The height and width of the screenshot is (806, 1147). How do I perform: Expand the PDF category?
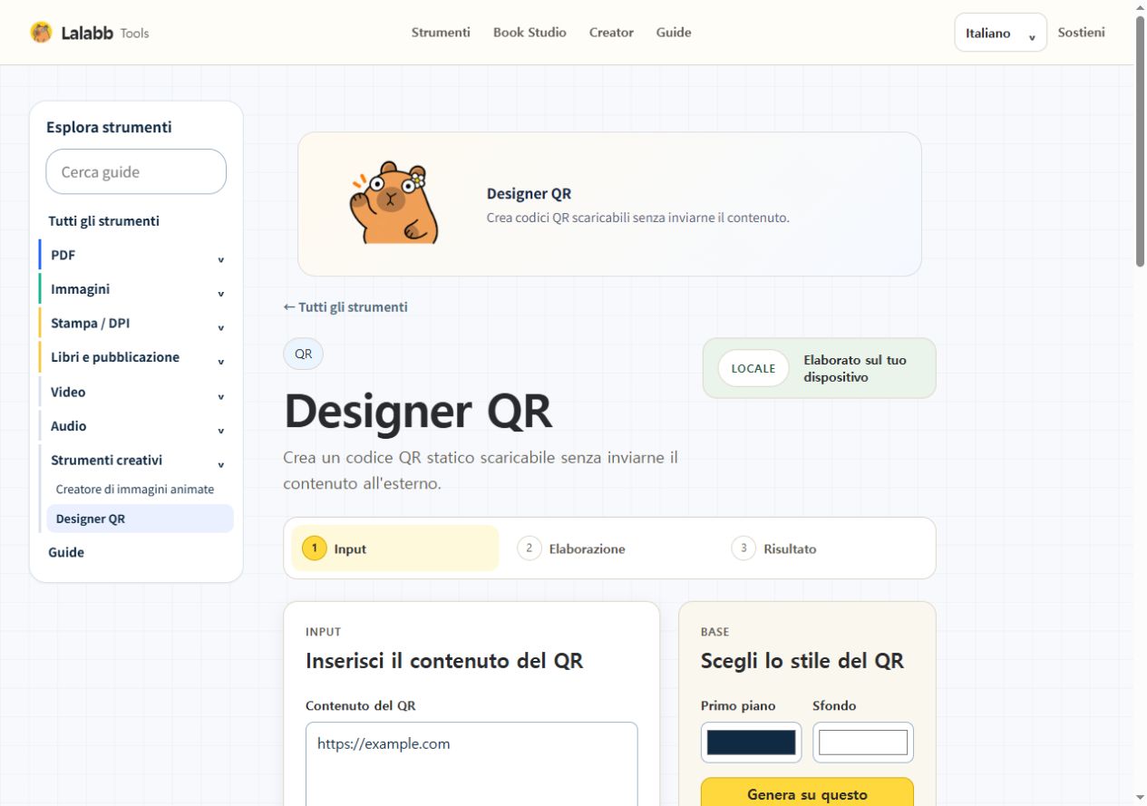(x=136, y=256)
